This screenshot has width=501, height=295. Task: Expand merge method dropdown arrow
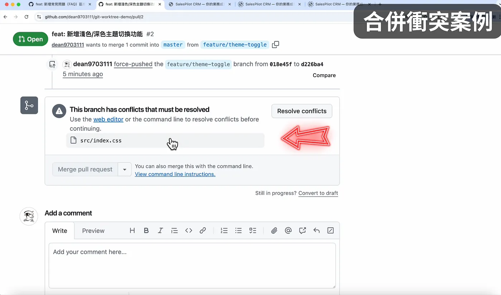tap(125, 169)
